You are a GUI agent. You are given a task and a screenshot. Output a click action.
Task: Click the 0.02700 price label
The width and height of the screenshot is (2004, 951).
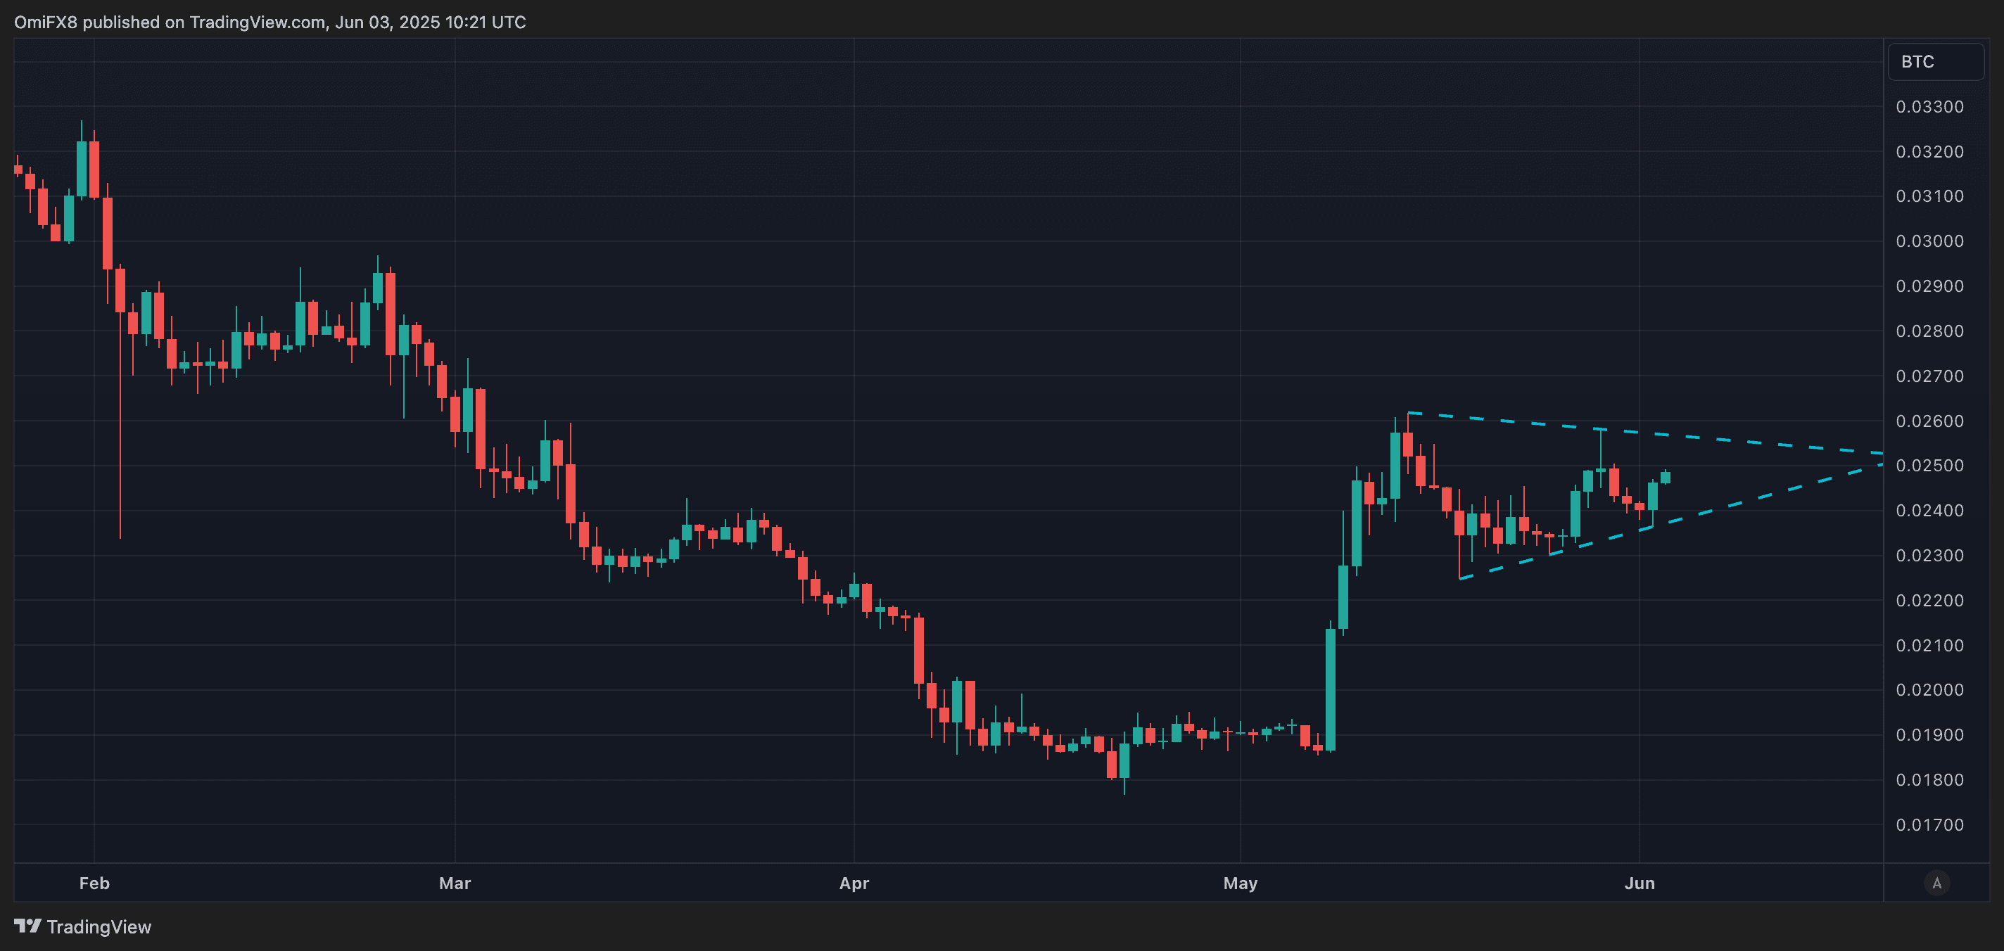[1929, 376]
